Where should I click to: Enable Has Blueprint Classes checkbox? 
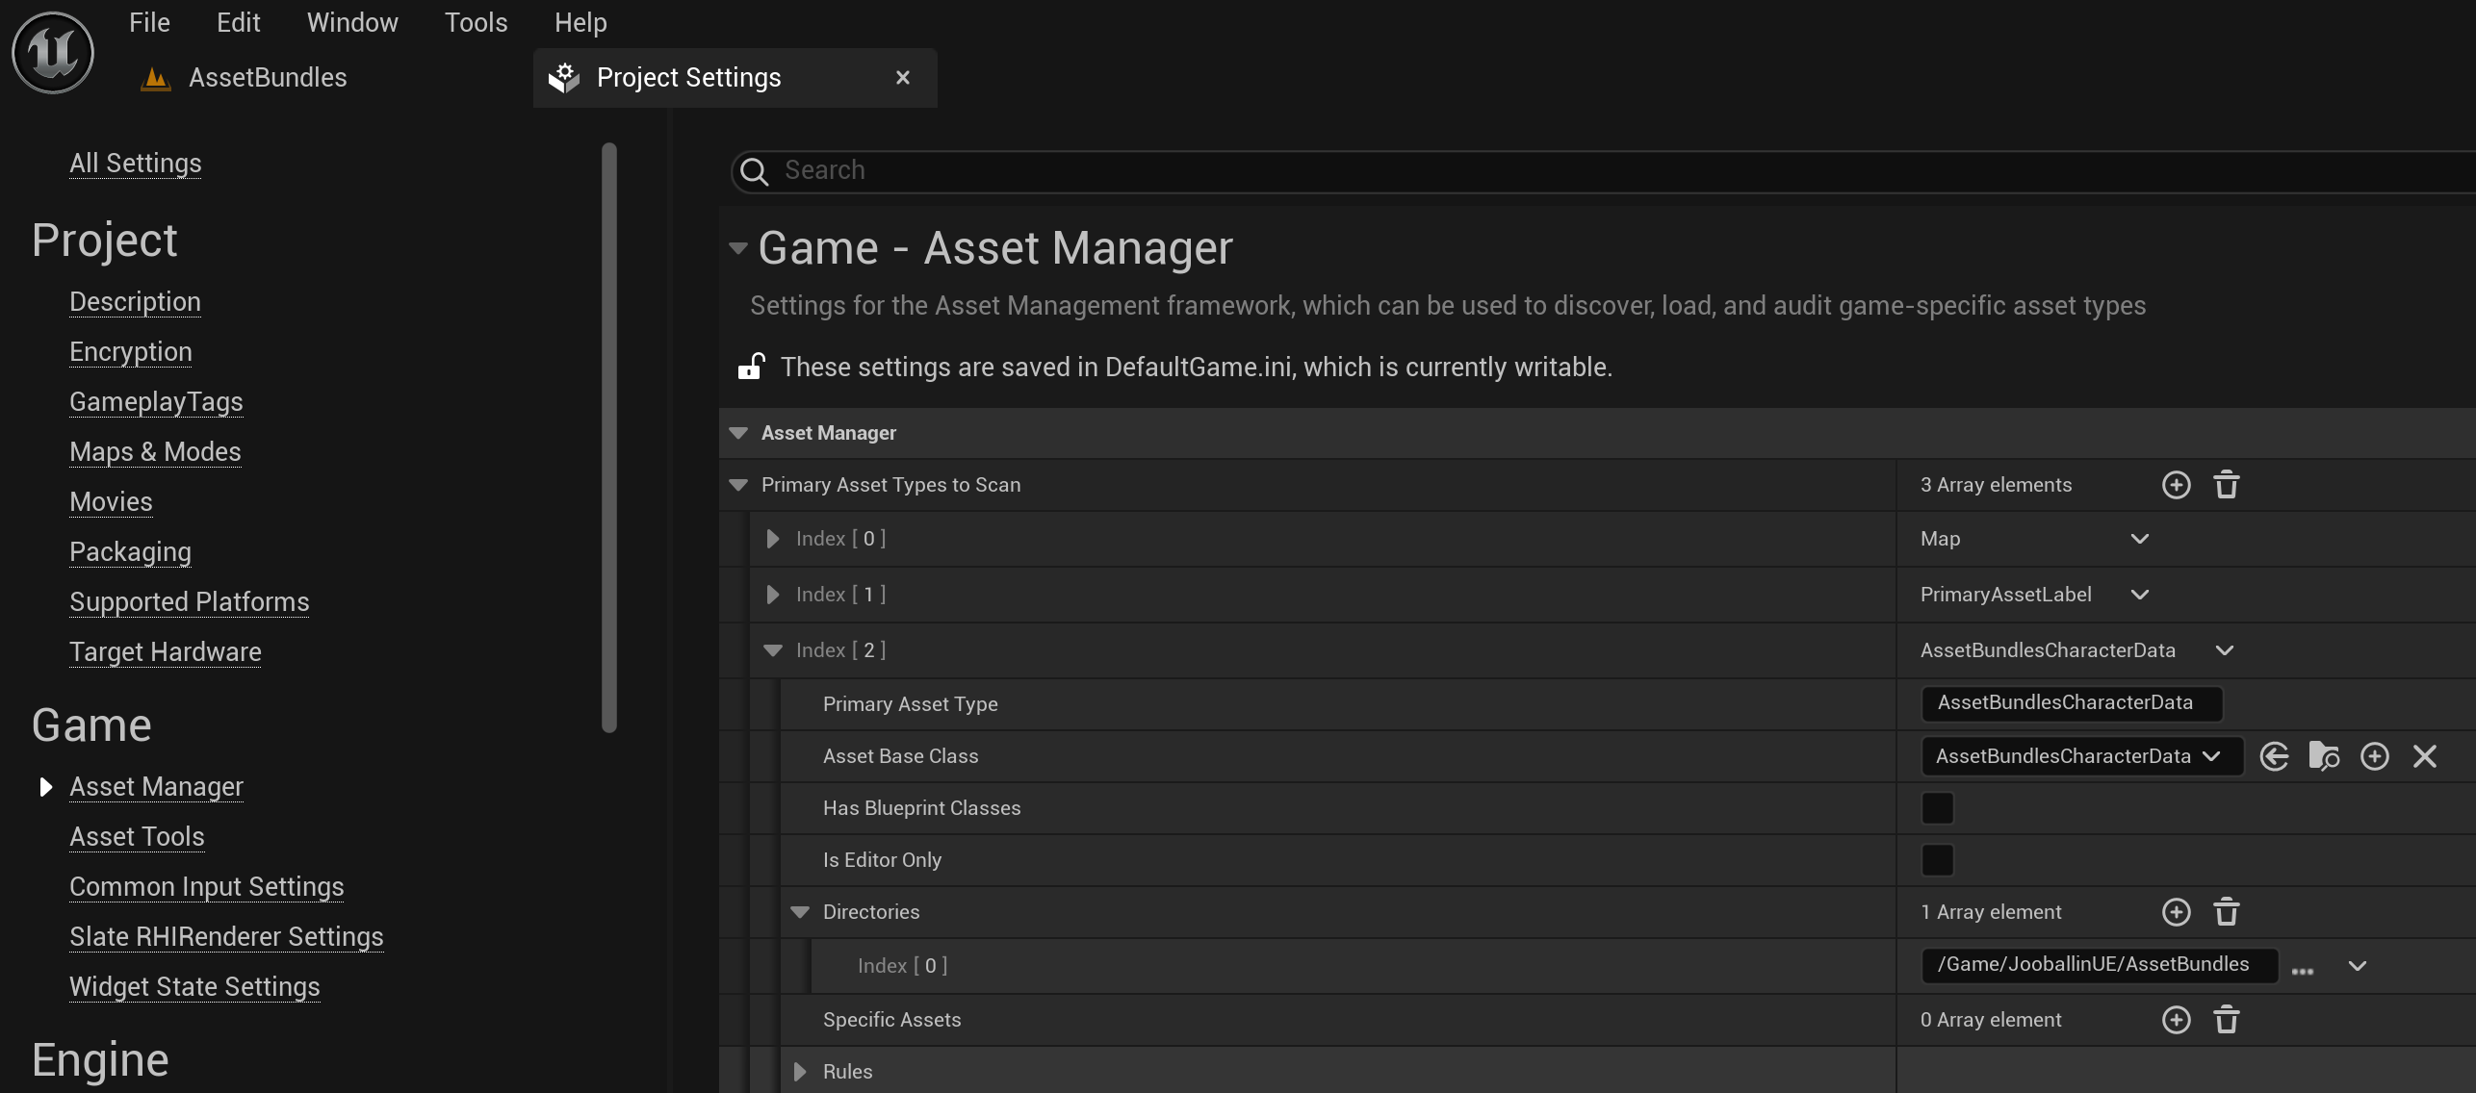[1938, 808]
